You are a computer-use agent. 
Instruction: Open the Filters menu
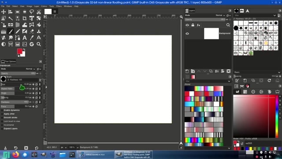(x=59, y=6)
